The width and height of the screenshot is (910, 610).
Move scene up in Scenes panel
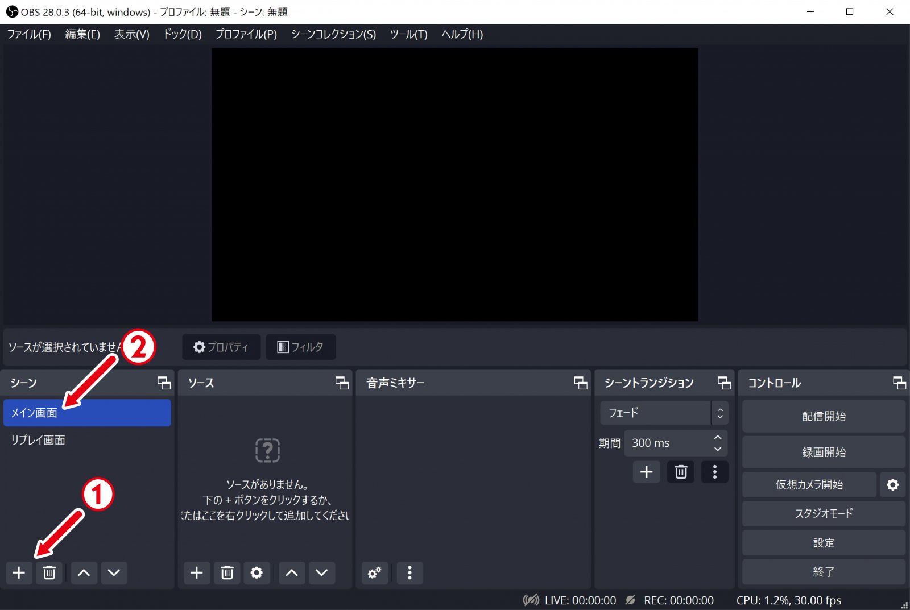[84, 572]
